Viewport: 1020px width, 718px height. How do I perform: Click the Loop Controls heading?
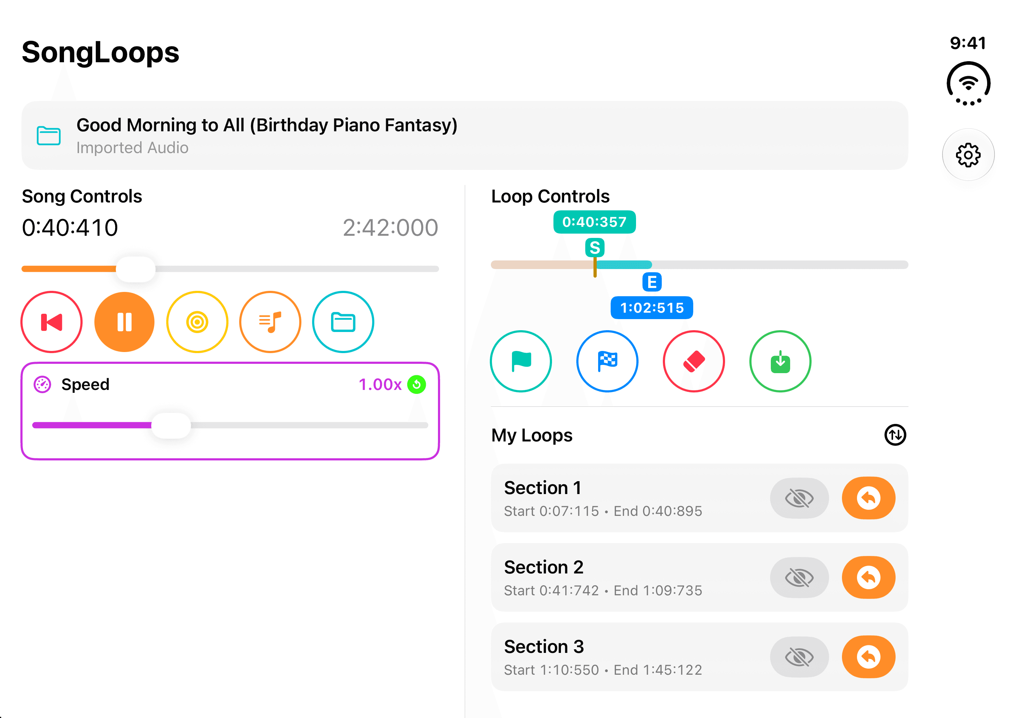pyautogui.click(x=550, y=196)
